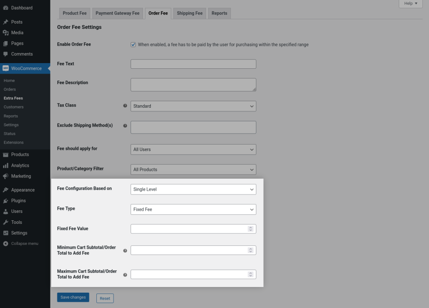Viewport: 429px width, 308px height.
Task: Click help icon next to Tax Class
Action: (125, 106)
